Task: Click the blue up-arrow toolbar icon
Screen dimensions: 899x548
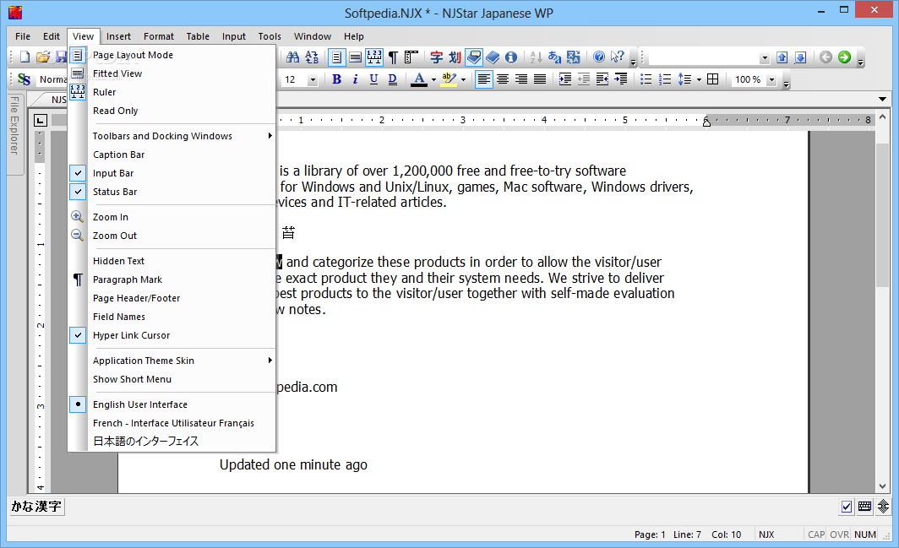Action: pos(782,57)
